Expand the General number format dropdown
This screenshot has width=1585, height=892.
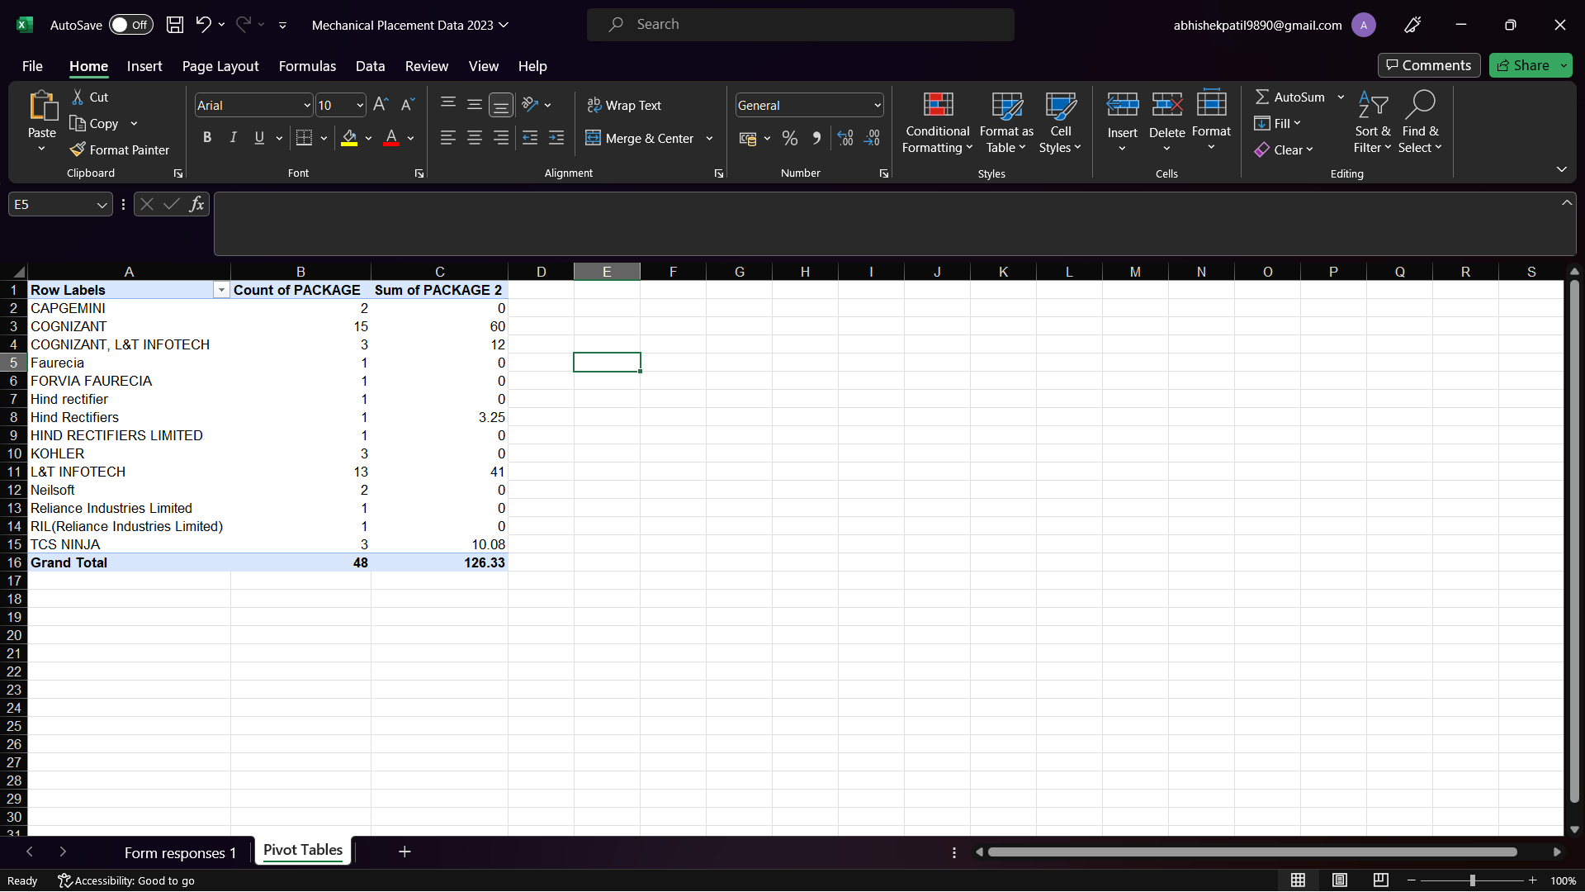(x=877, y=105)
